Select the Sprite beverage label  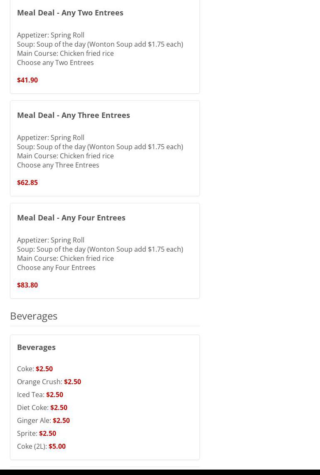point(27,433)
